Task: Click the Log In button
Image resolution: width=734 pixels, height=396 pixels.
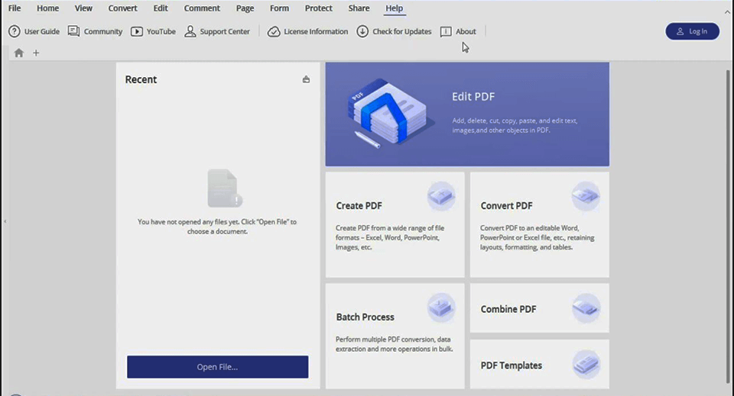Action: [692, 31]
